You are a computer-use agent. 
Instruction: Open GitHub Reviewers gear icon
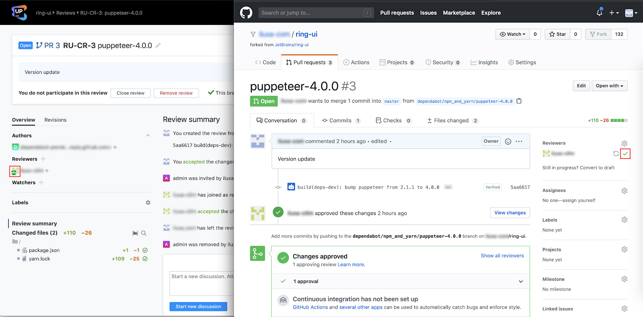625,143
